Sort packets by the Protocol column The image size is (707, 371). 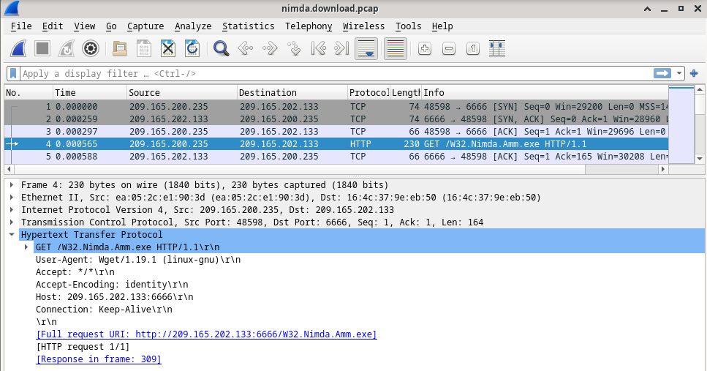368,92
